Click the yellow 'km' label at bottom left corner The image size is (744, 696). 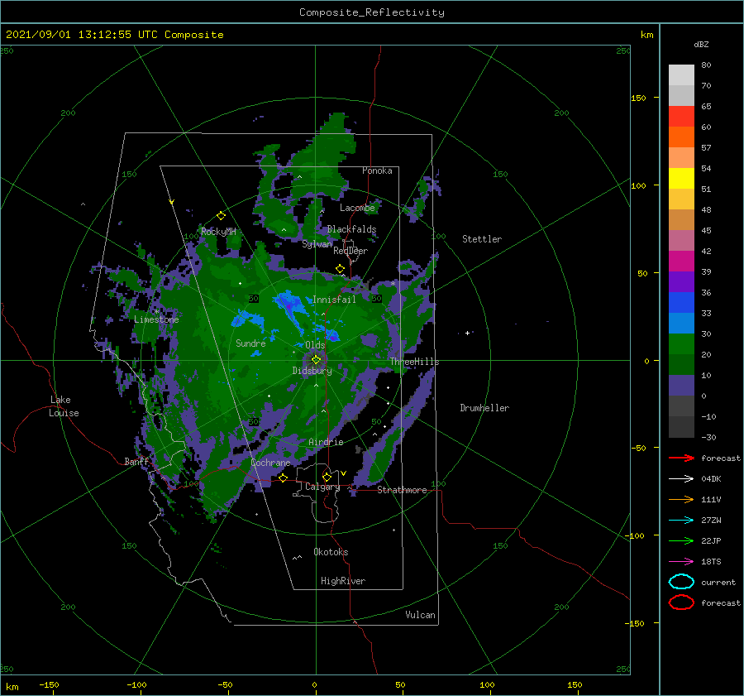12,687
